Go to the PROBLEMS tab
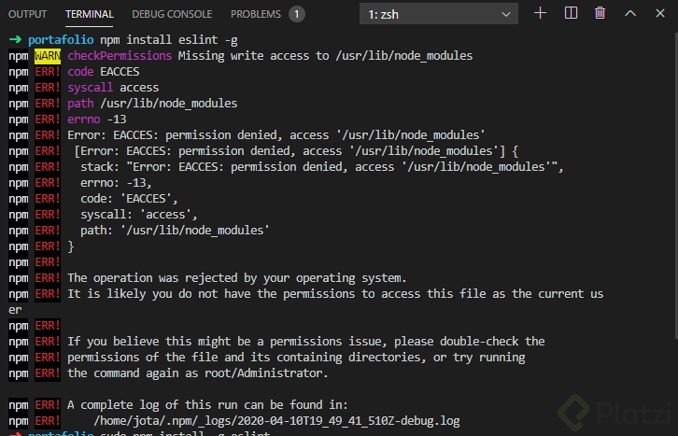Screen dimensions: 678x436 click(x=255, y=14)
